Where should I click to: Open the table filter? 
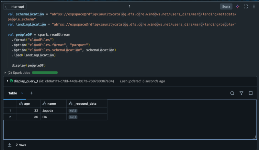coord(241,93)
